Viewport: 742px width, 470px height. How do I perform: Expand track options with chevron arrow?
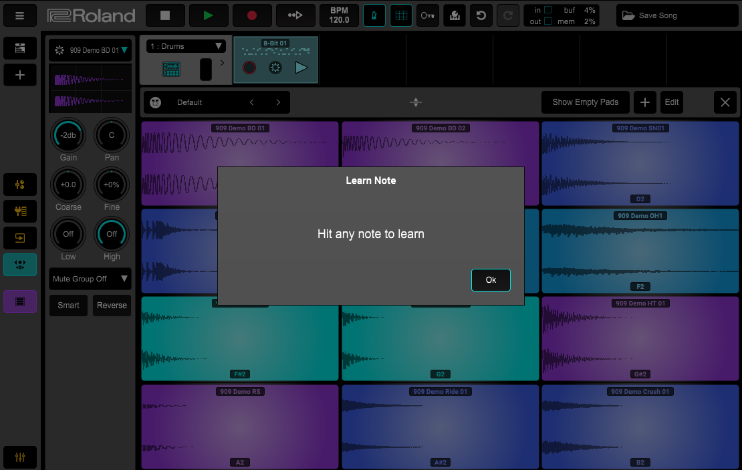222,63
